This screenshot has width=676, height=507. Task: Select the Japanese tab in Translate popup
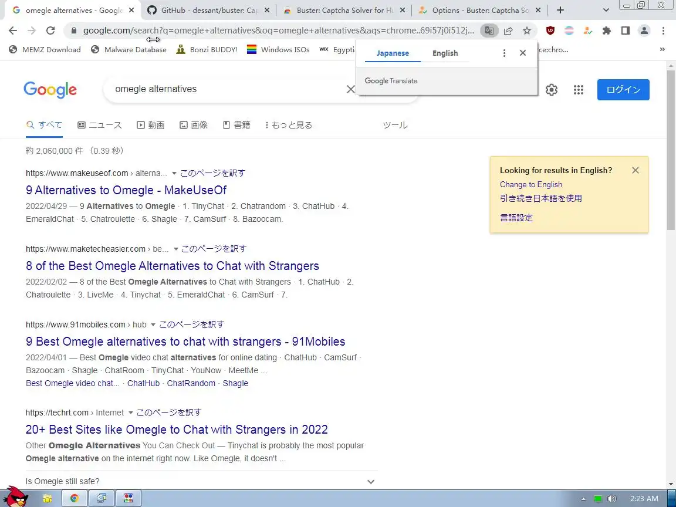click(393, 53)
